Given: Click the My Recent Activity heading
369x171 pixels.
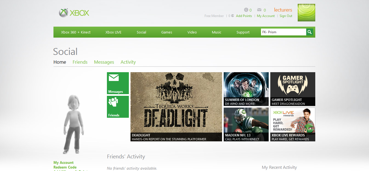Looking at the screenshot, I should tap(279, 167).
